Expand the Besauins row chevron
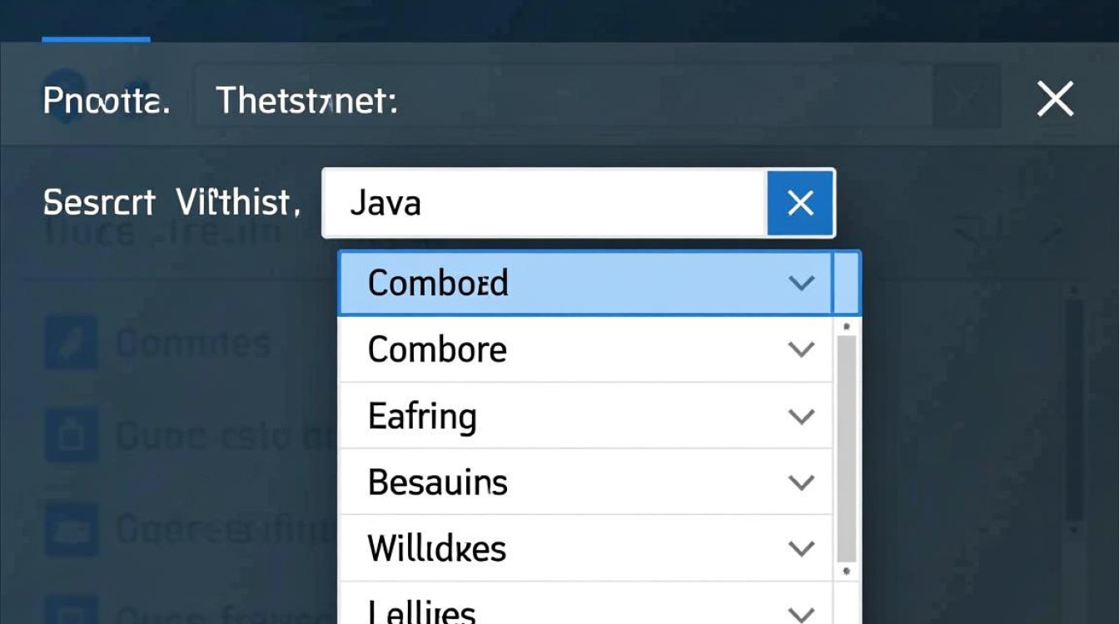The image size is (1119, 624). [801, 483]
